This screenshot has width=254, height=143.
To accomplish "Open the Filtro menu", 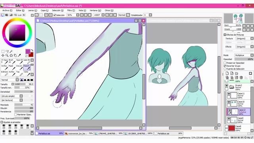I will pyautogui.click(x=71, y=10).
